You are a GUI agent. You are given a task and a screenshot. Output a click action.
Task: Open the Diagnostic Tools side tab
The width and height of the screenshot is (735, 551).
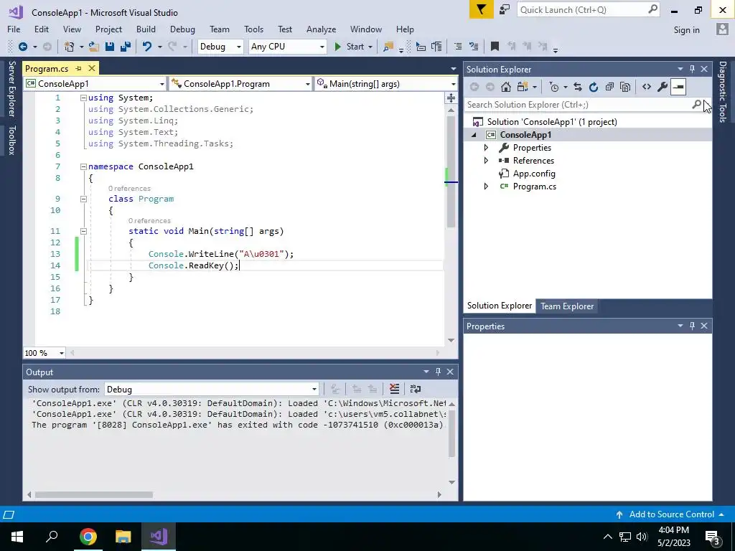[723, 91]
